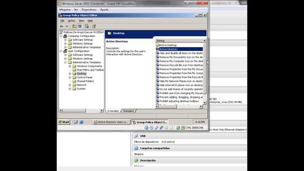Screen dimensions: 304x171
Task: Expand Software Settings under Computer Configuration
Action: (66, 40)
